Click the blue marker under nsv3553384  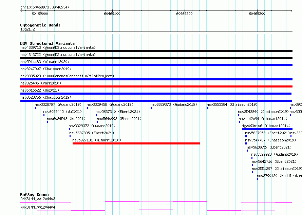point(208,108)
